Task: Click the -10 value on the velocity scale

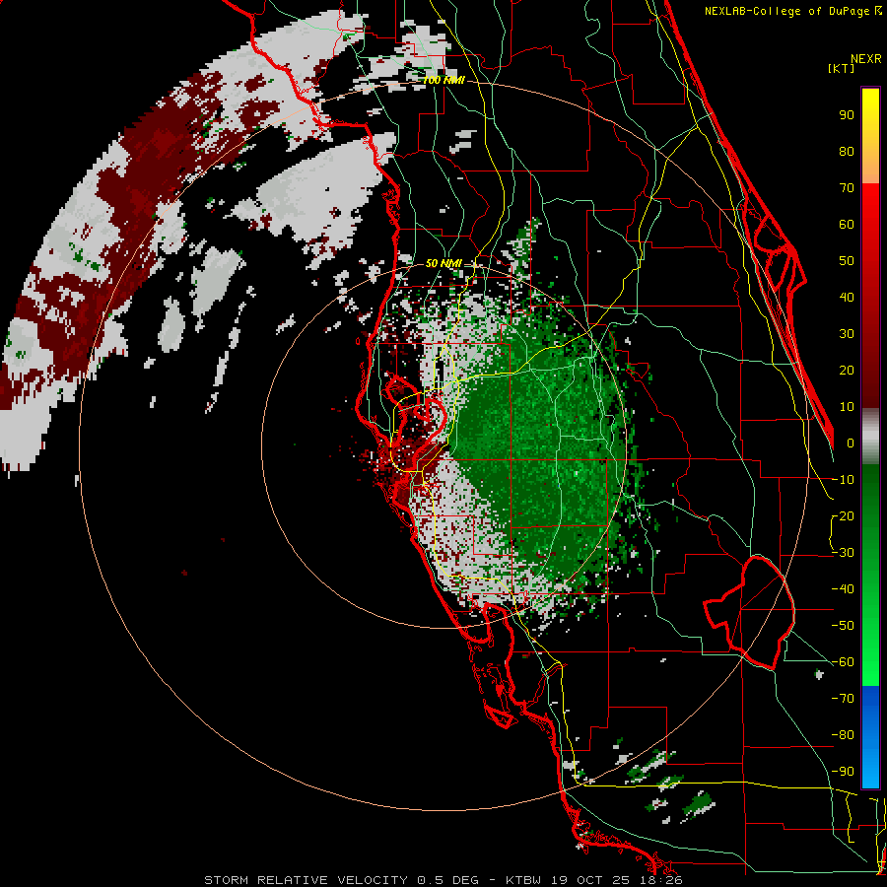Action: point(843,480)
